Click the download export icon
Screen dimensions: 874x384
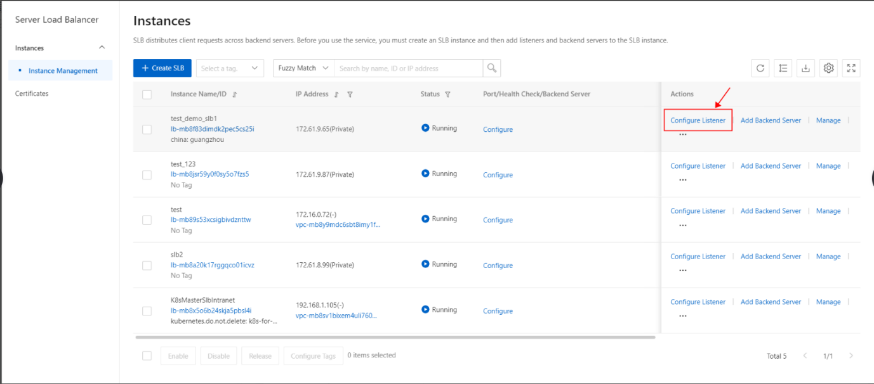click(806, 68)
